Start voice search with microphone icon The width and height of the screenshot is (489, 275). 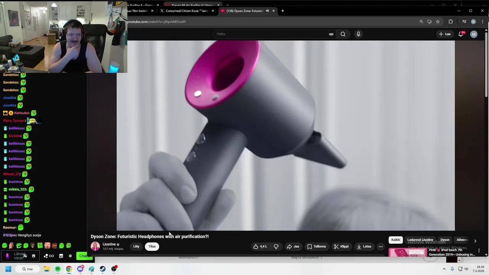pyautogui.click(x=358, y=34)
